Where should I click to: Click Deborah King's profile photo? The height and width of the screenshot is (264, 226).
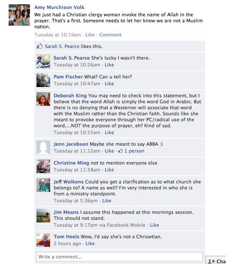click(43, 99)
